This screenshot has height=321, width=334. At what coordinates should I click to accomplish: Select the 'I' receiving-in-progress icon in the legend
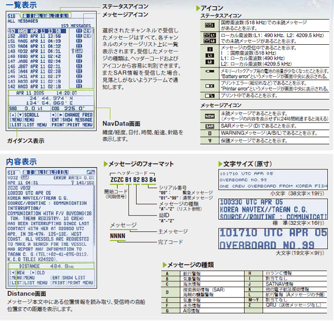coord(210,49)
